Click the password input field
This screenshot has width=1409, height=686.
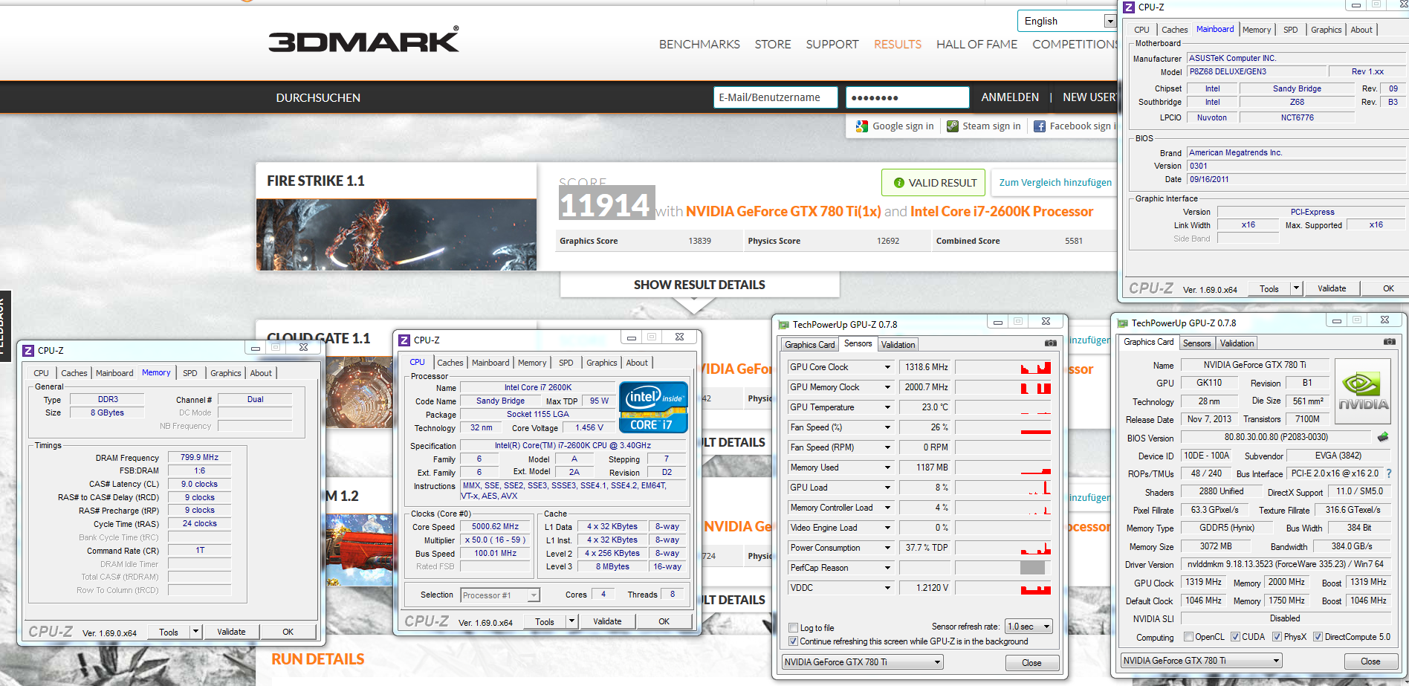pyautogui.click(x=907, y=97)
